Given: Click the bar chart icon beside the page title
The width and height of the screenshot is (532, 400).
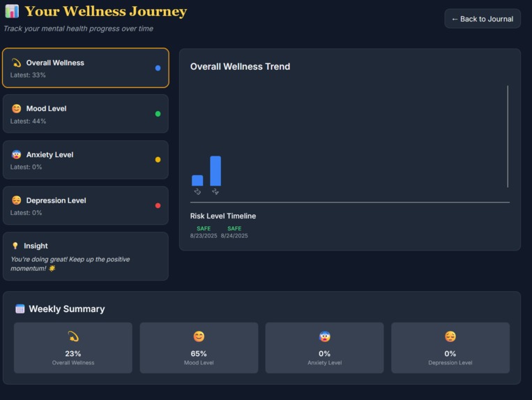Looking at the screenshot, I should (x=12, y=11).
